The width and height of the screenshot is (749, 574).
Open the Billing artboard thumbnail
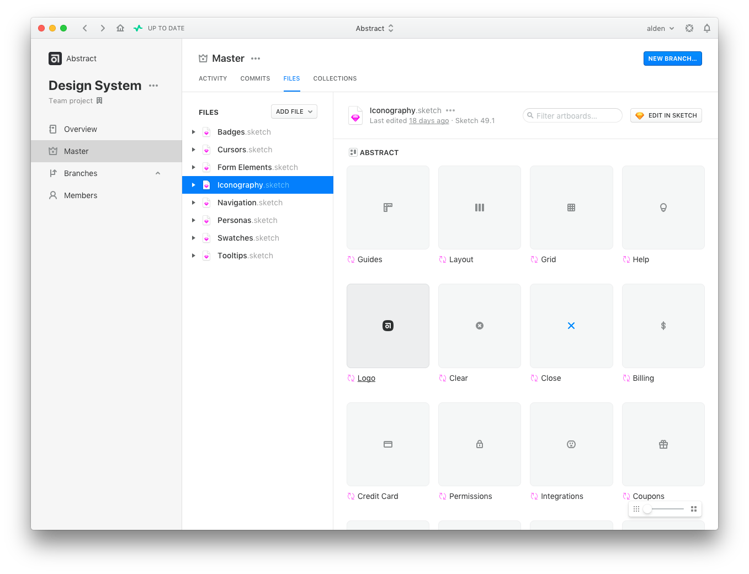point(663,326)
